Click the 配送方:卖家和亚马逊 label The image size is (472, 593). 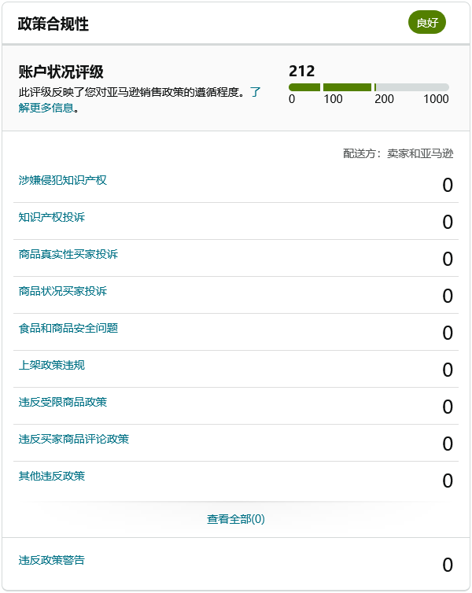point(398,153)
